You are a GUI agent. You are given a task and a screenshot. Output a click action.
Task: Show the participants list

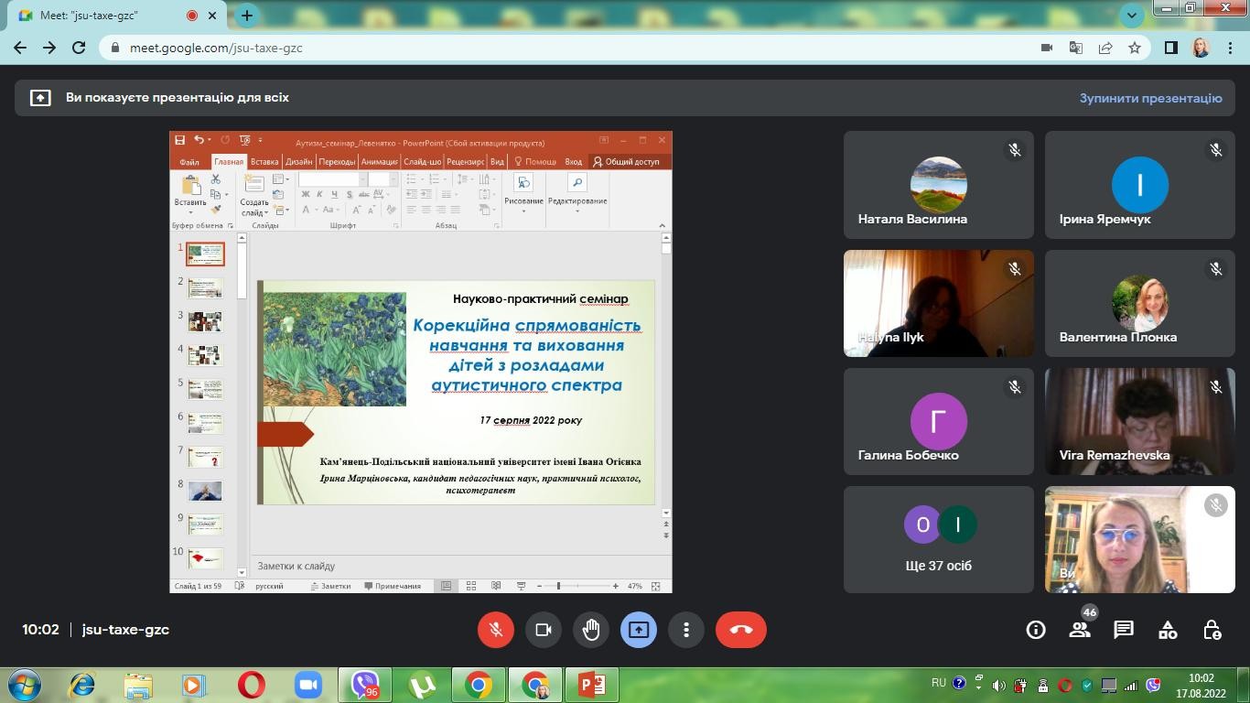coord(1080,630)
